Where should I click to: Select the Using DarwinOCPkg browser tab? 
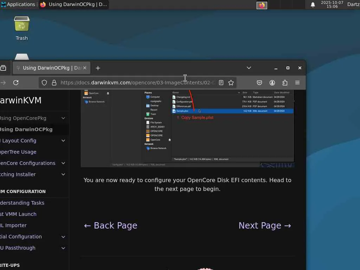[x=51, y=68]
